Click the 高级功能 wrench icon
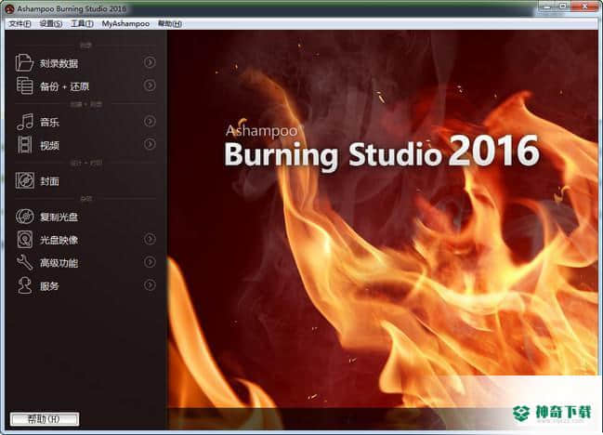The height and width of the screenshot is (435, 603). [x=24, y=262]
